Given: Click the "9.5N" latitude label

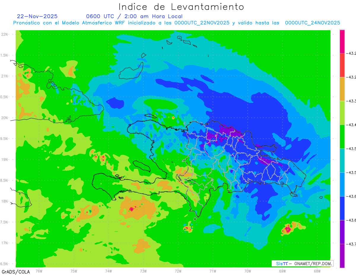Looking at the screenshot, I should pos(4,139).
